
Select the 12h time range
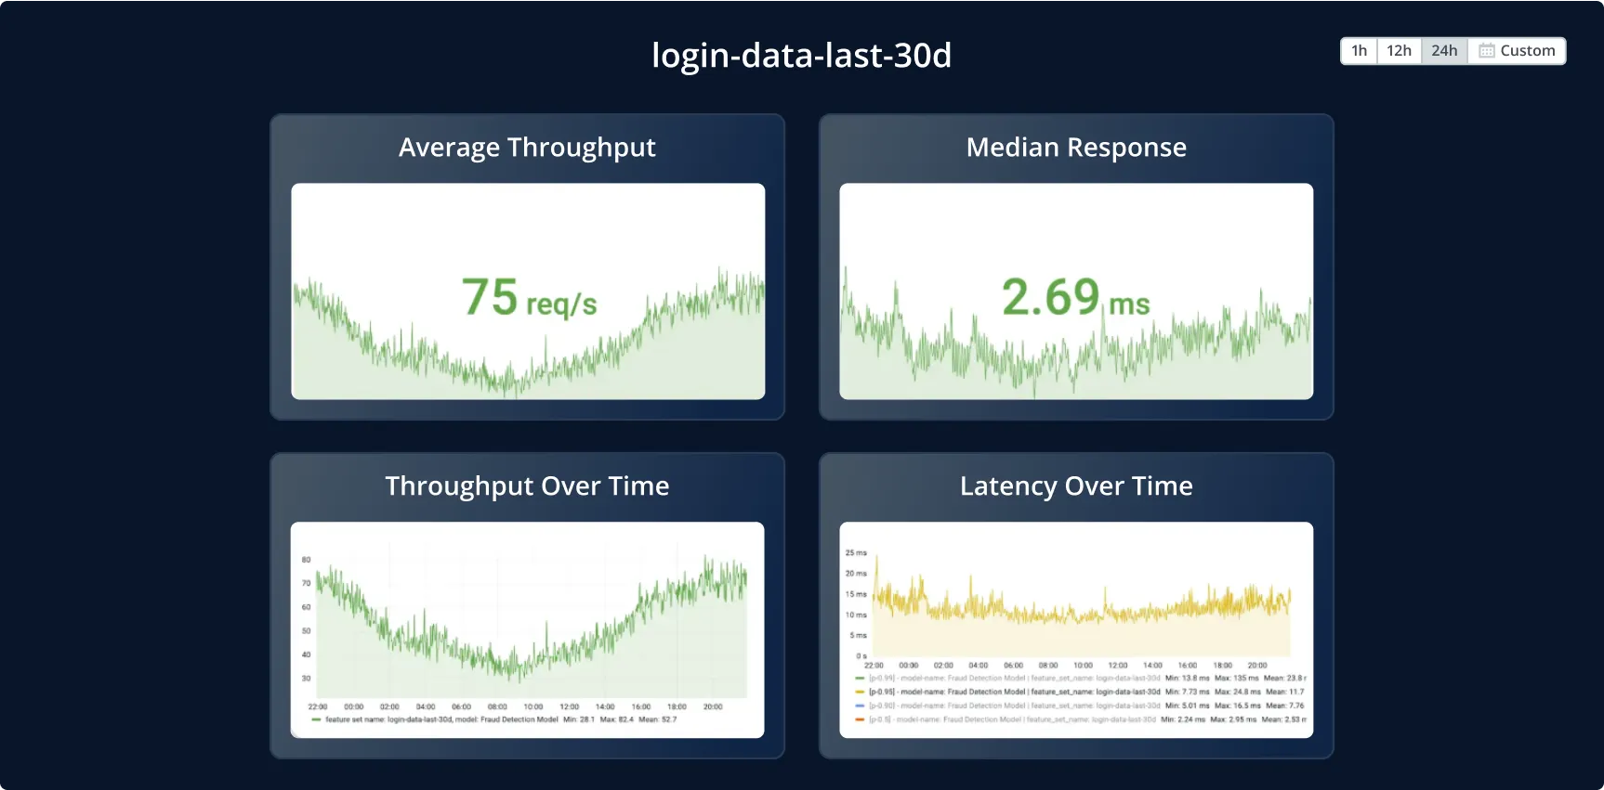coord(1399,51)
